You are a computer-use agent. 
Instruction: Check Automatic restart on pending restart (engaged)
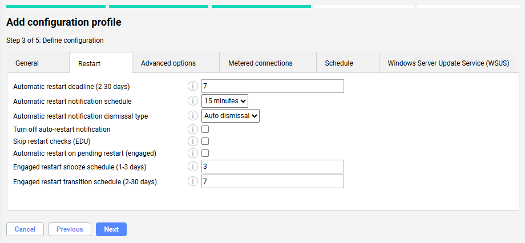[205, 153]
